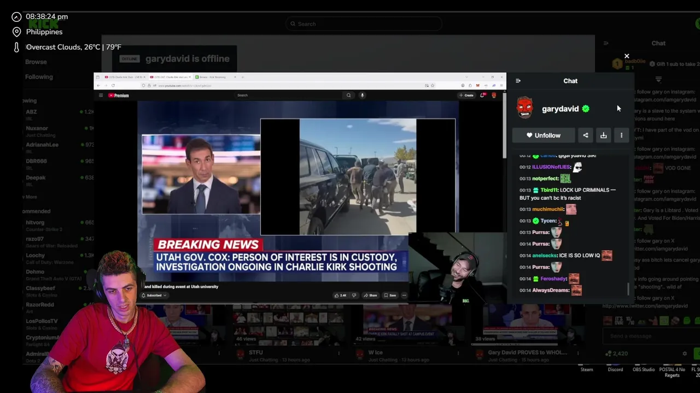Open YouTube notifications bell at top
This screenshot has width=700, height=393.
(482, 96)
